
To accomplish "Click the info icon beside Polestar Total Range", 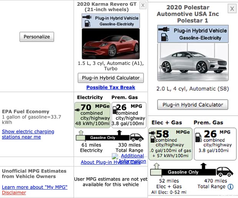I will coord(230,187).
